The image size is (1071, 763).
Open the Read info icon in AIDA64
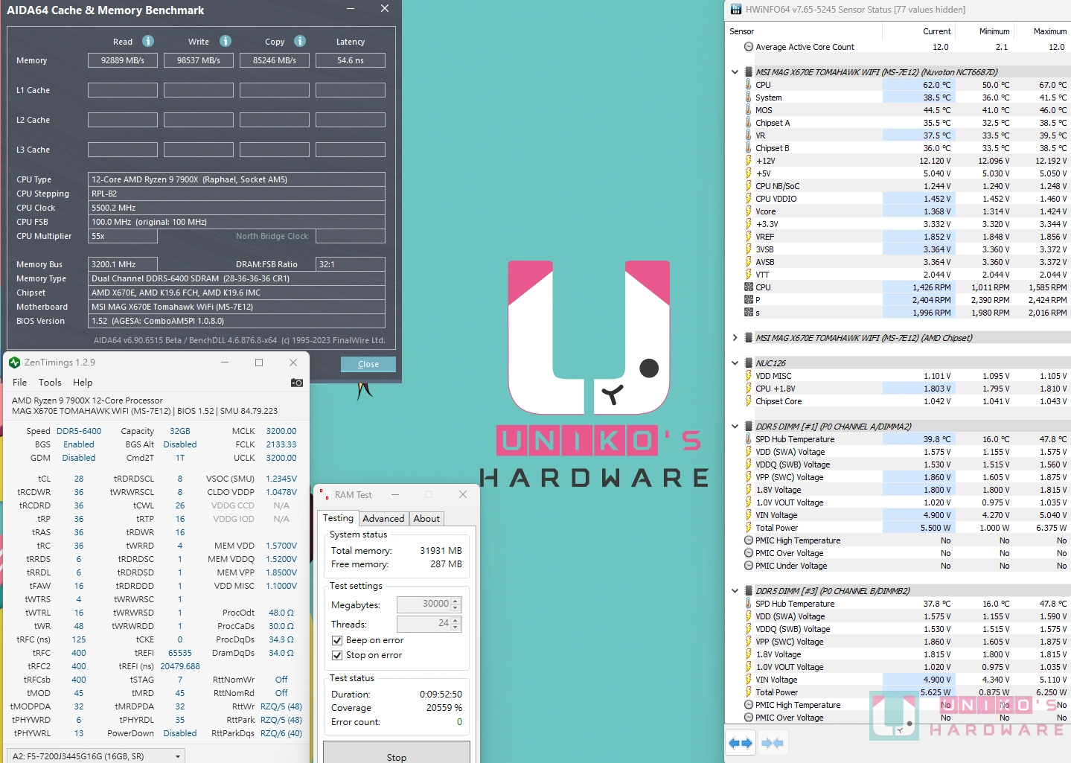click(148, 41)
